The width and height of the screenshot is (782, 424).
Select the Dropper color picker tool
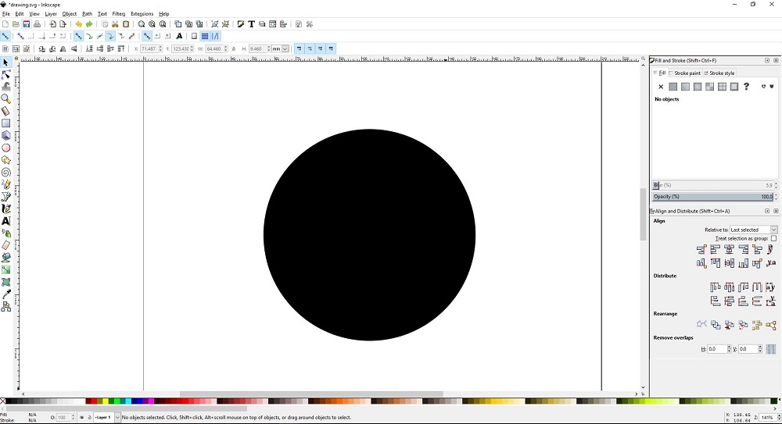click(6, 294)
